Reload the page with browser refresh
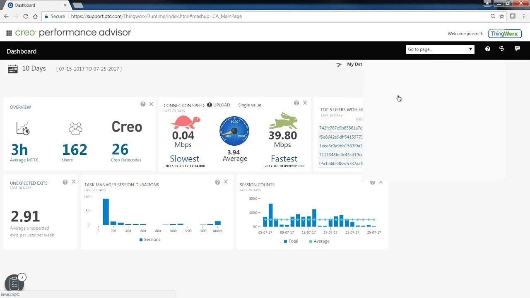The image size is (530, 298). [x=26, y=16]
